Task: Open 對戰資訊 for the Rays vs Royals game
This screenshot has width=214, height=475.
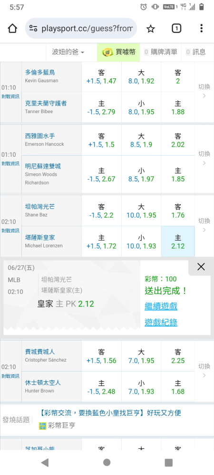Action: (x=10, y=230)
